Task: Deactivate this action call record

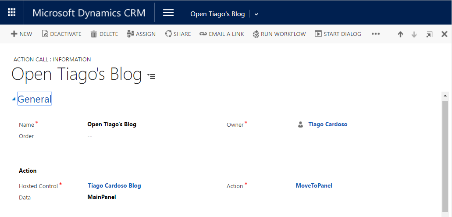Action: [x=61, y=34]
